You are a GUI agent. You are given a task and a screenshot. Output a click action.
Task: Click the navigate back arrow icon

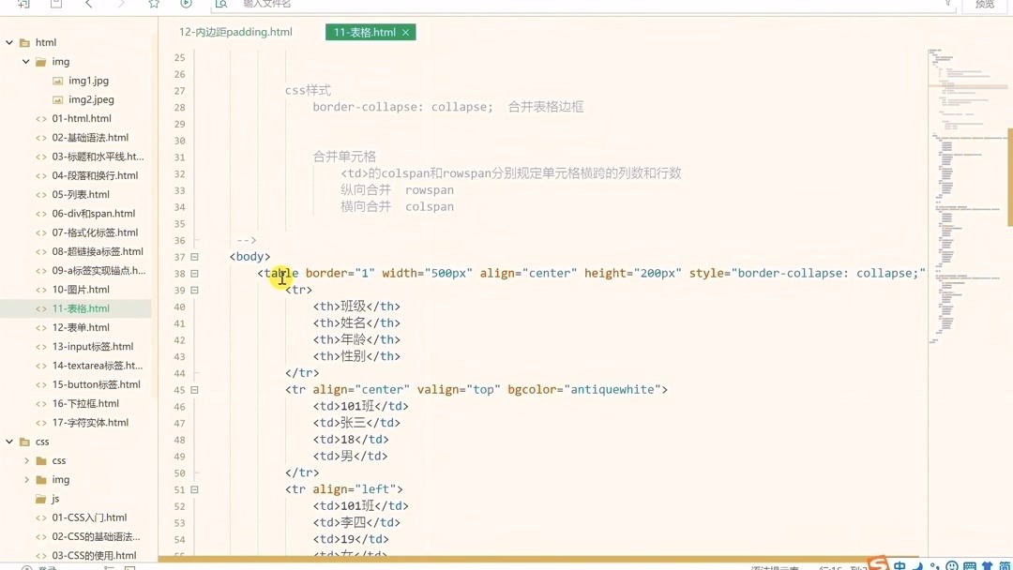pos(89,5)
